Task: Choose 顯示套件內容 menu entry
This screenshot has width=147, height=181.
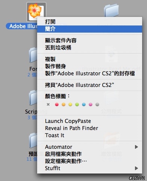Action: click(90, 40)
